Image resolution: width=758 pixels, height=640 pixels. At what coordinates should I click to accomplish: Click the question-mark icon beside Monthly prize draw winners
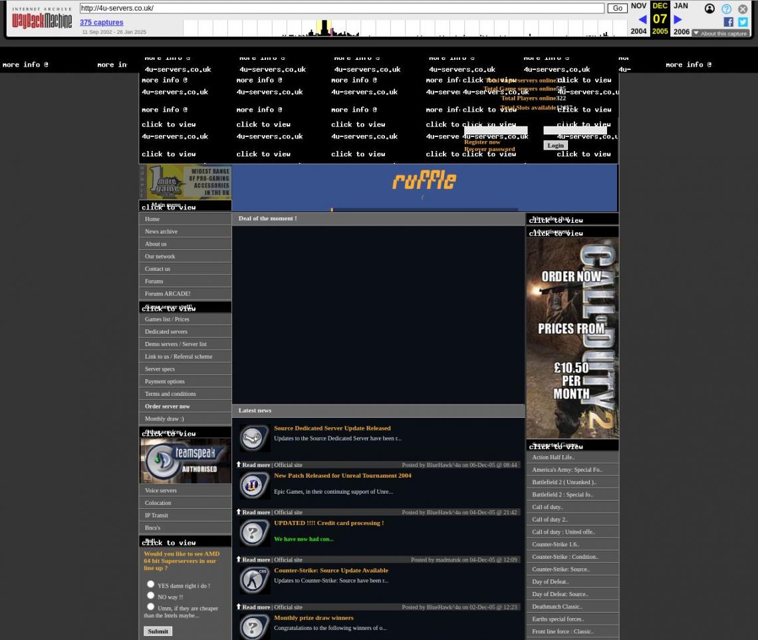click(253, 627)
